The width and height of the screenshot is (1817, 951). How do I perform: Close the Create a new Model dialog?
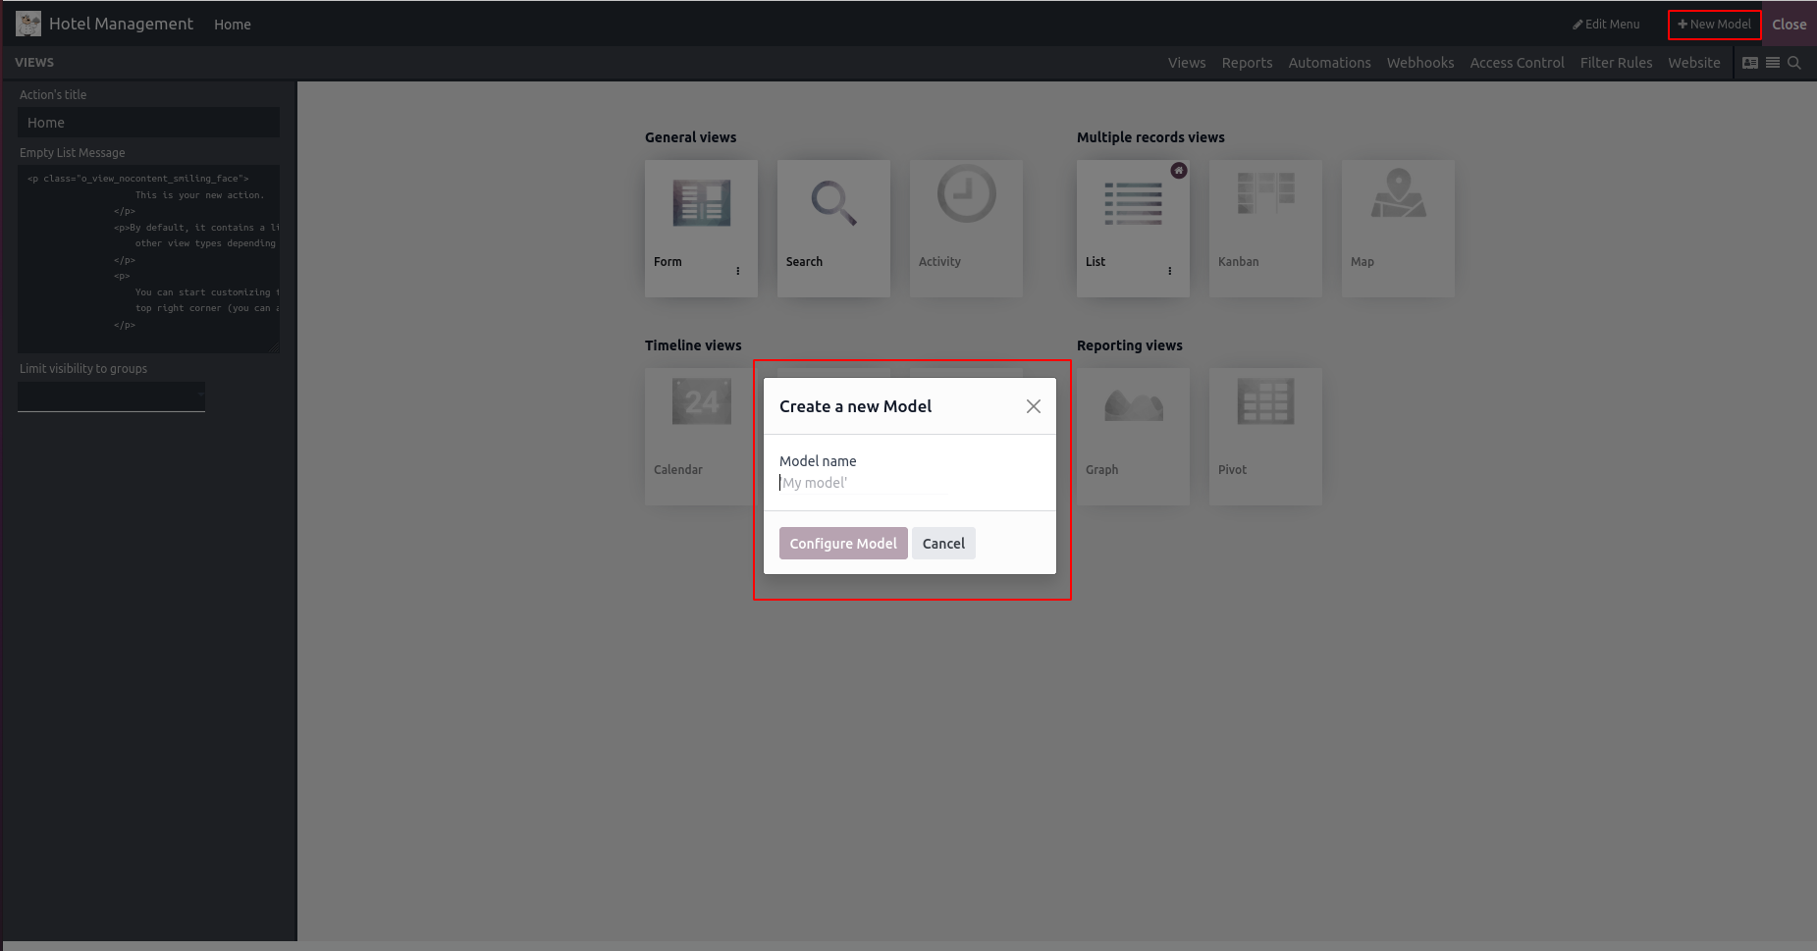(x=1034, y=406)
